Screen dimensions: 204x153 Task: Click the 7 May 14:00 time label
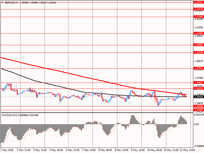point(89,150)
